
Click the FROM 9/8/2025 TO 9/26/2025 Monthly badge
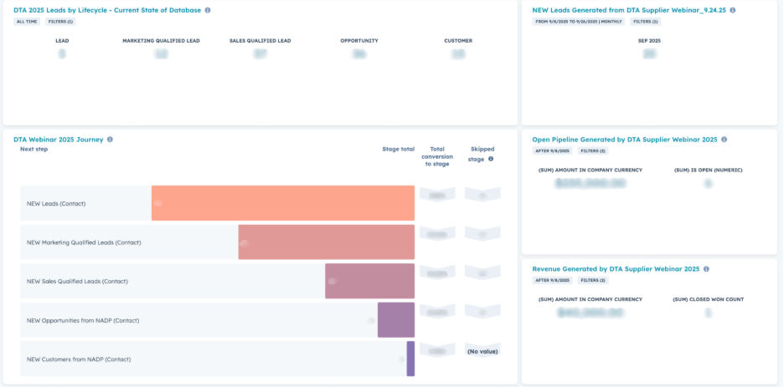coord(578,21)
